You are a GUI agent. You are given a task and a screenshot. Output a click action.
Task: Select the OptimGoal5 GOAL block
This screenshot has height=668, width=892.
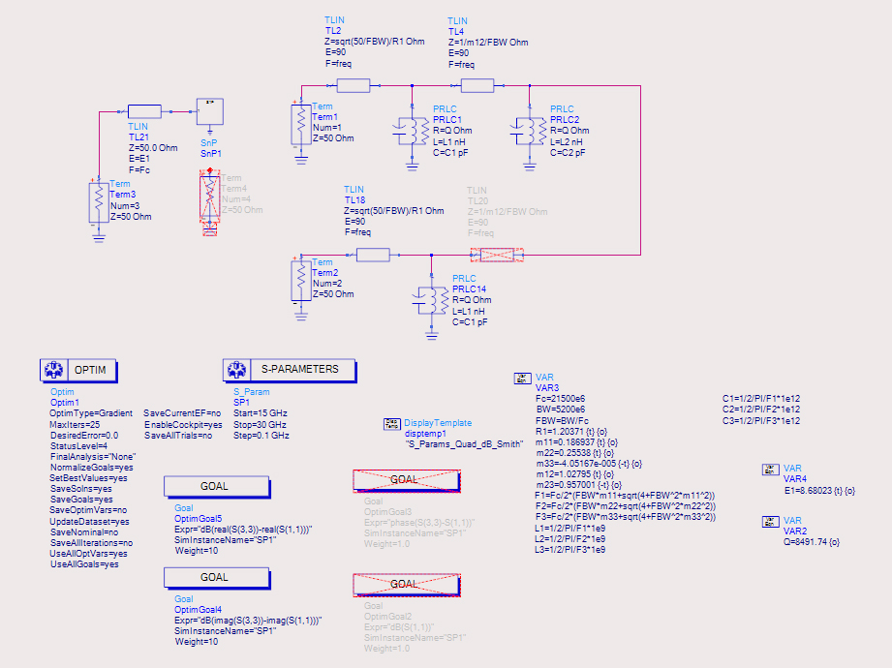[215, 487]
